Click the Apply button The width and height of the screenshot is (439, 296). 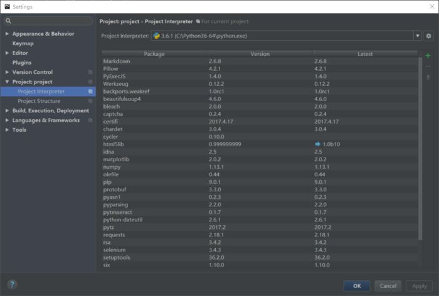click(x=419, y=286)
